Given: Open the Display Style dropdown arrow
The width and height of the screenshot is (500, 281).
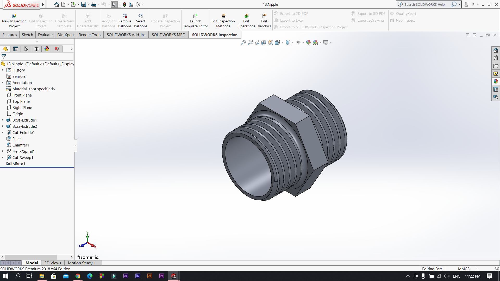Looking at the screenshot, I should pos(293,42).
